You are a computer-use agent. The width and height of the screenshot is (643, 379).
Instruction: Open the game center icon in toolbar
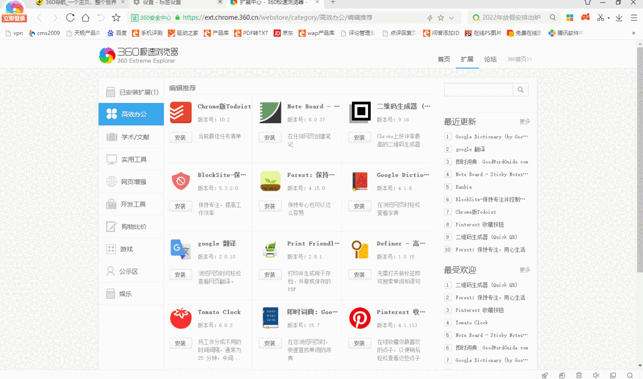pyautogui.click(x=585, y=18)
